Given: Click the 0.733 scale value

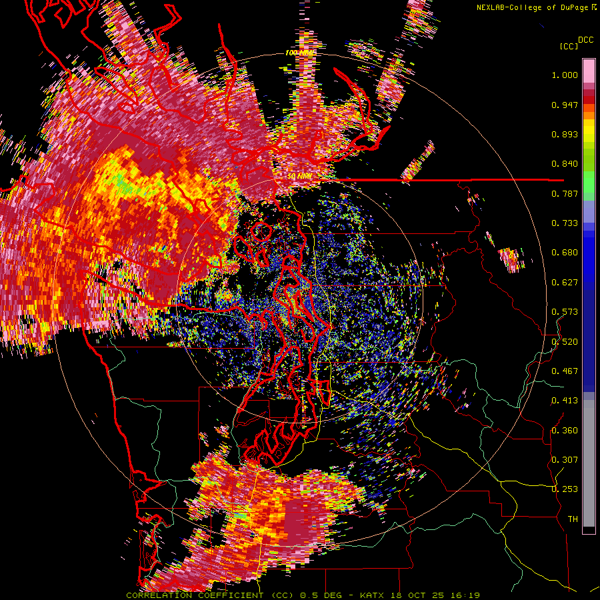Looking at the screenshot, I should click(x=565, y=223).
